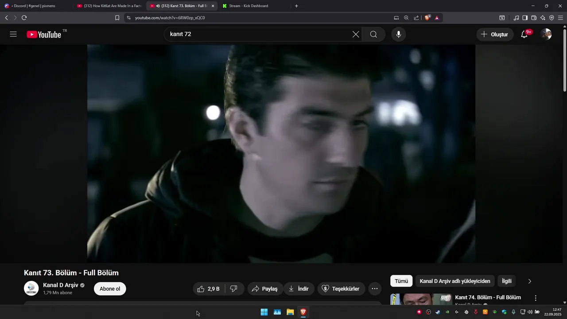
Task: Open Kanıt 74. Bölüm suggested video title
Action: click(x=488, y=297)
